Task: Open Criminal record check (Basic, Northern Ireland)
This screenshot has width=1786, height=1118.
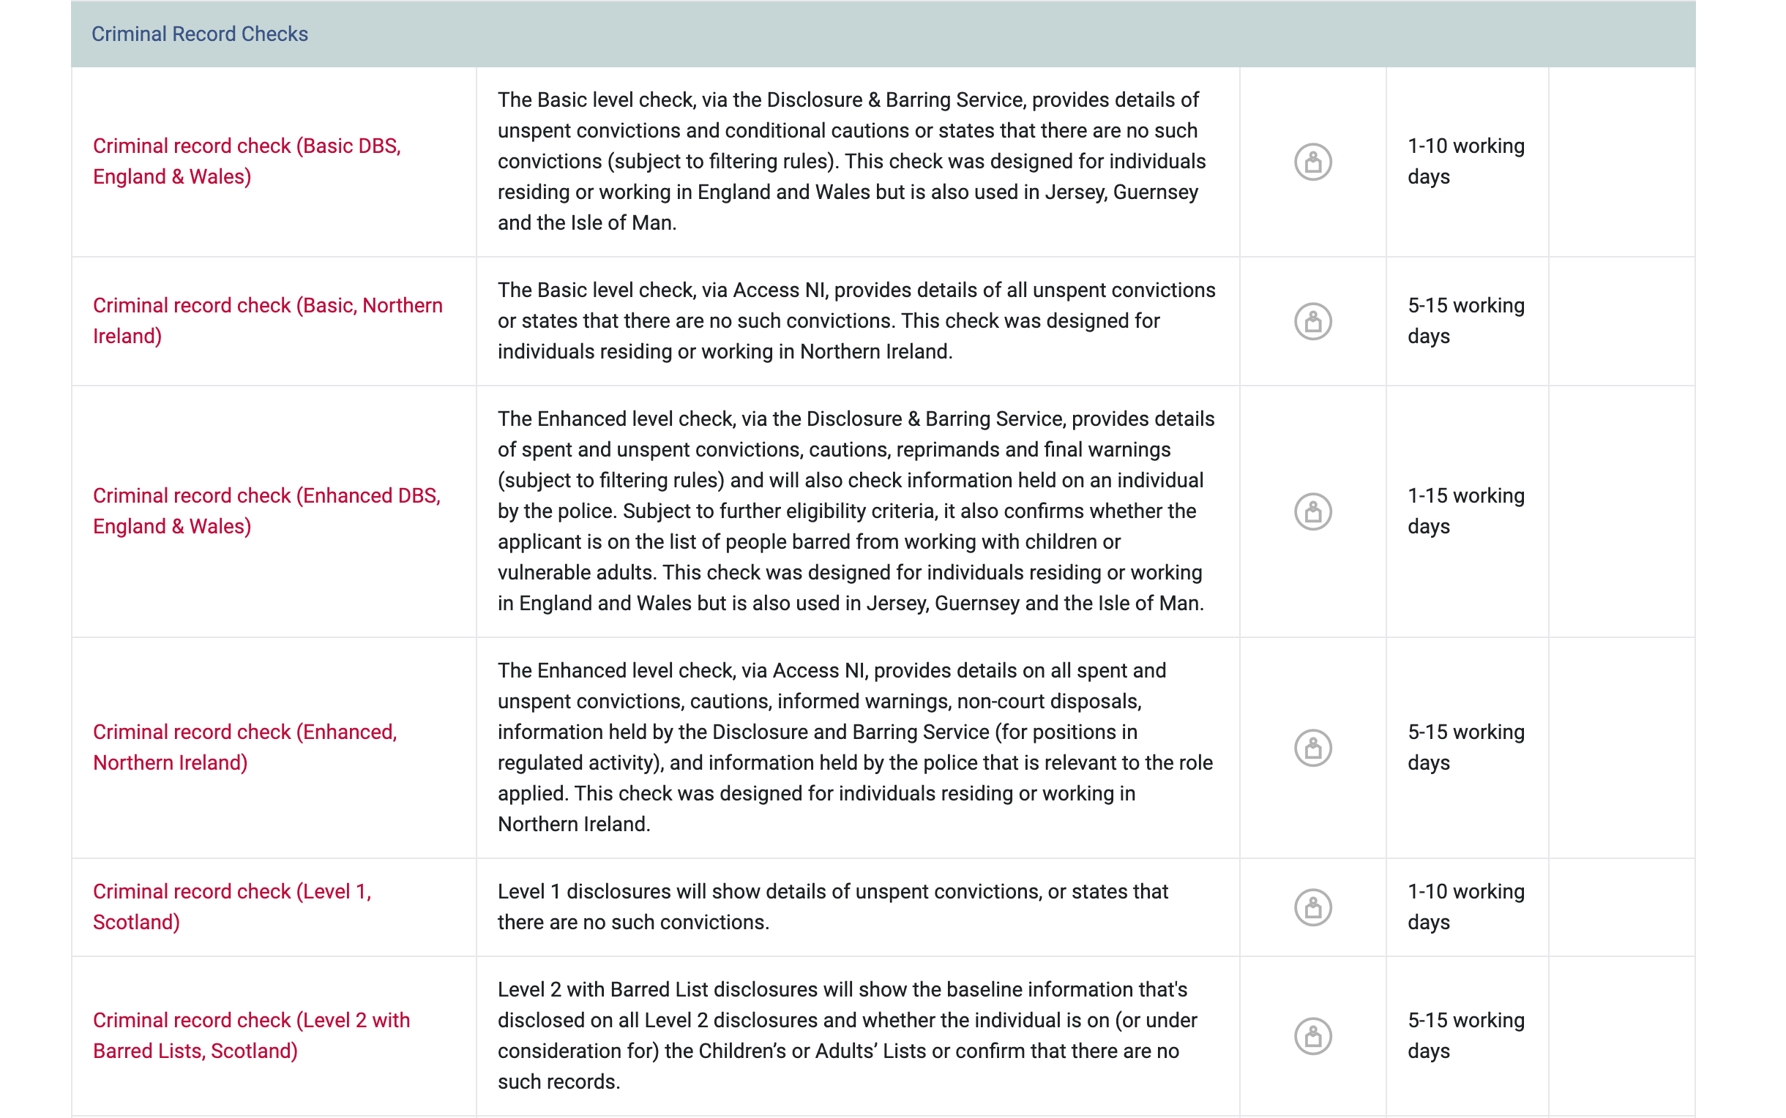Action: pos(268,321)
